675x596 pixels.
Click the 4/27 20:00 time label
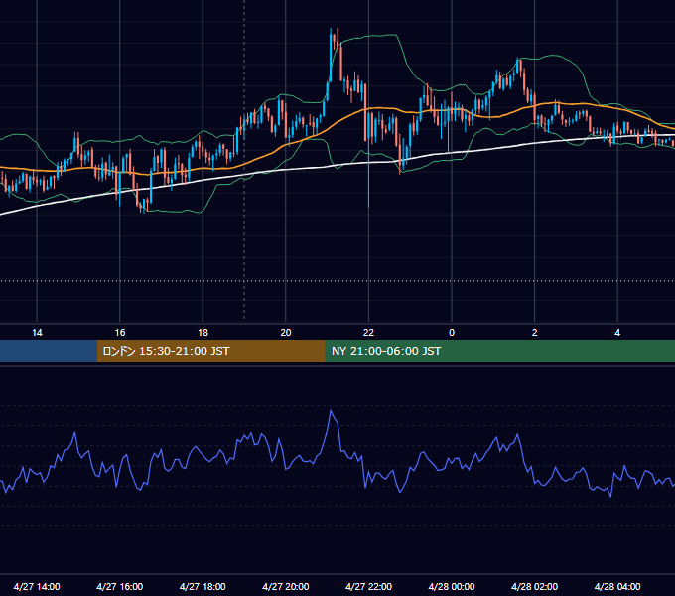click(286, 586)
